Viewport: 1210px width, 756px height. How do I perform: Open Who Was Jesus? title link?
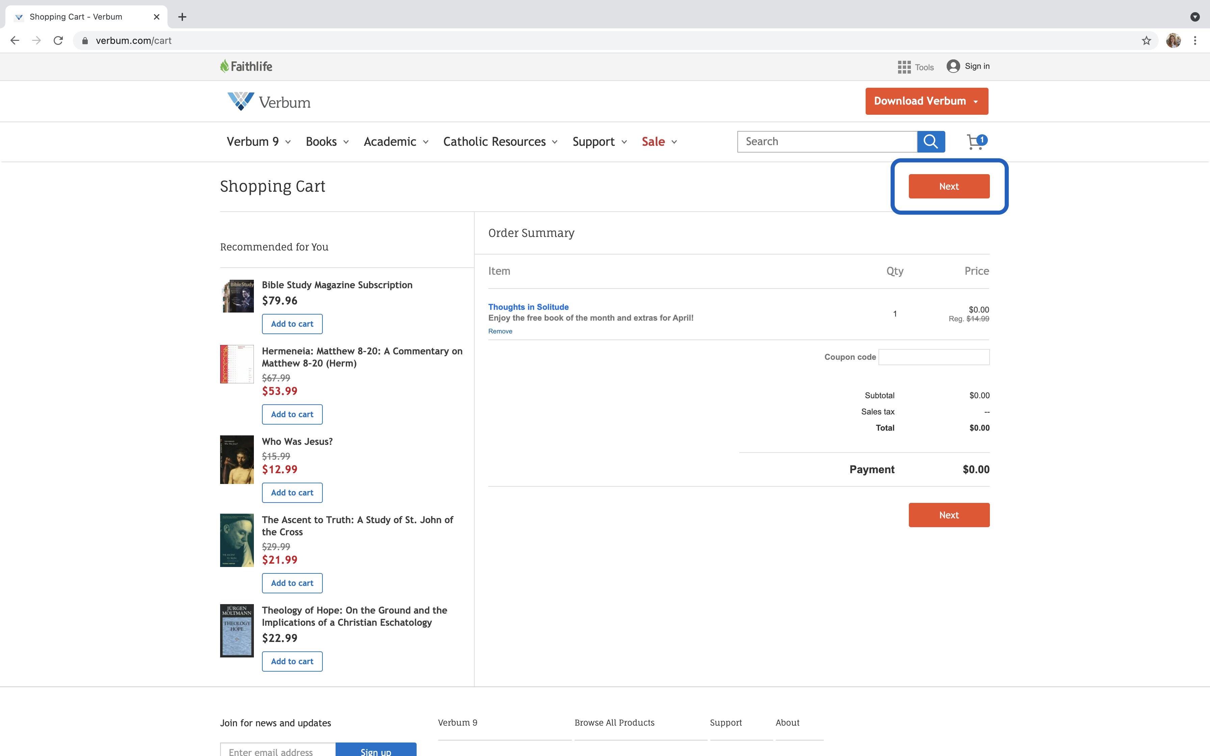(297, 441)
